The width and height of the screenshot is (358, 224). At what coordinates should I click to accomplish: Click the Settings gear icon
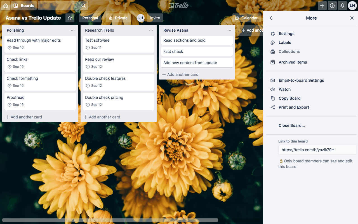[273, 34]
